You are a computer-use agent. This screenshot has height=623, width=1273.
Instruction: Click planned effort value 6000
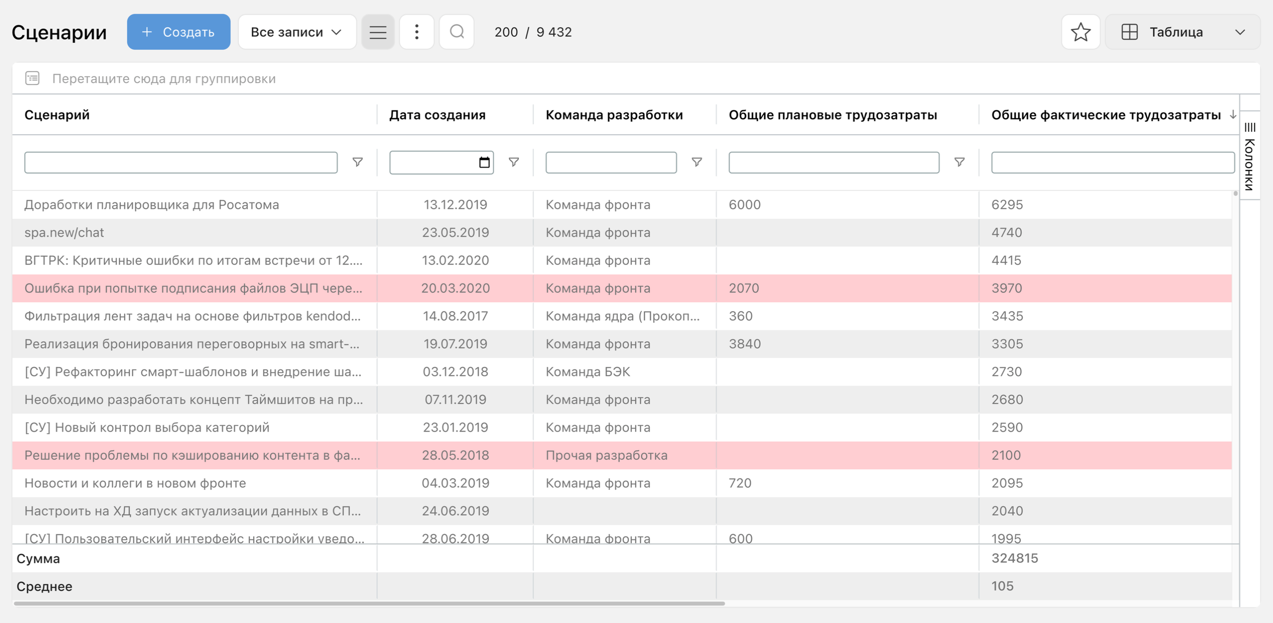click(x=745, y=205)
